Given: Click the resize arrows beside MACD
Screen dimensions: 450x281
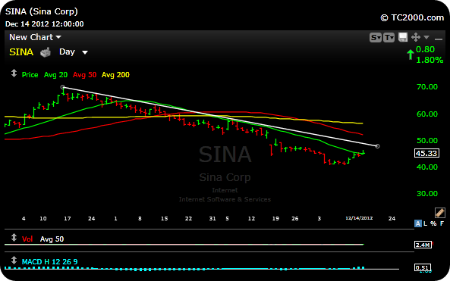Looking at the screenshot, I should coord(14,260).
